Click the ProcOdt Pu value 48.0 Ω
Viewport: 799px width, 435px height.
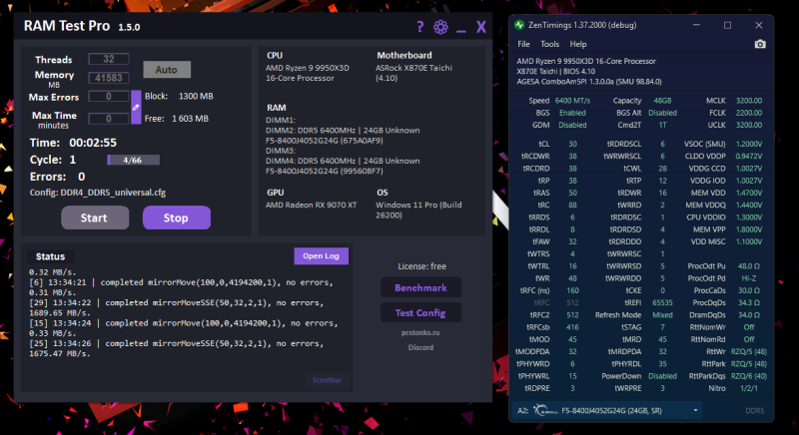(x=748, y=266)
